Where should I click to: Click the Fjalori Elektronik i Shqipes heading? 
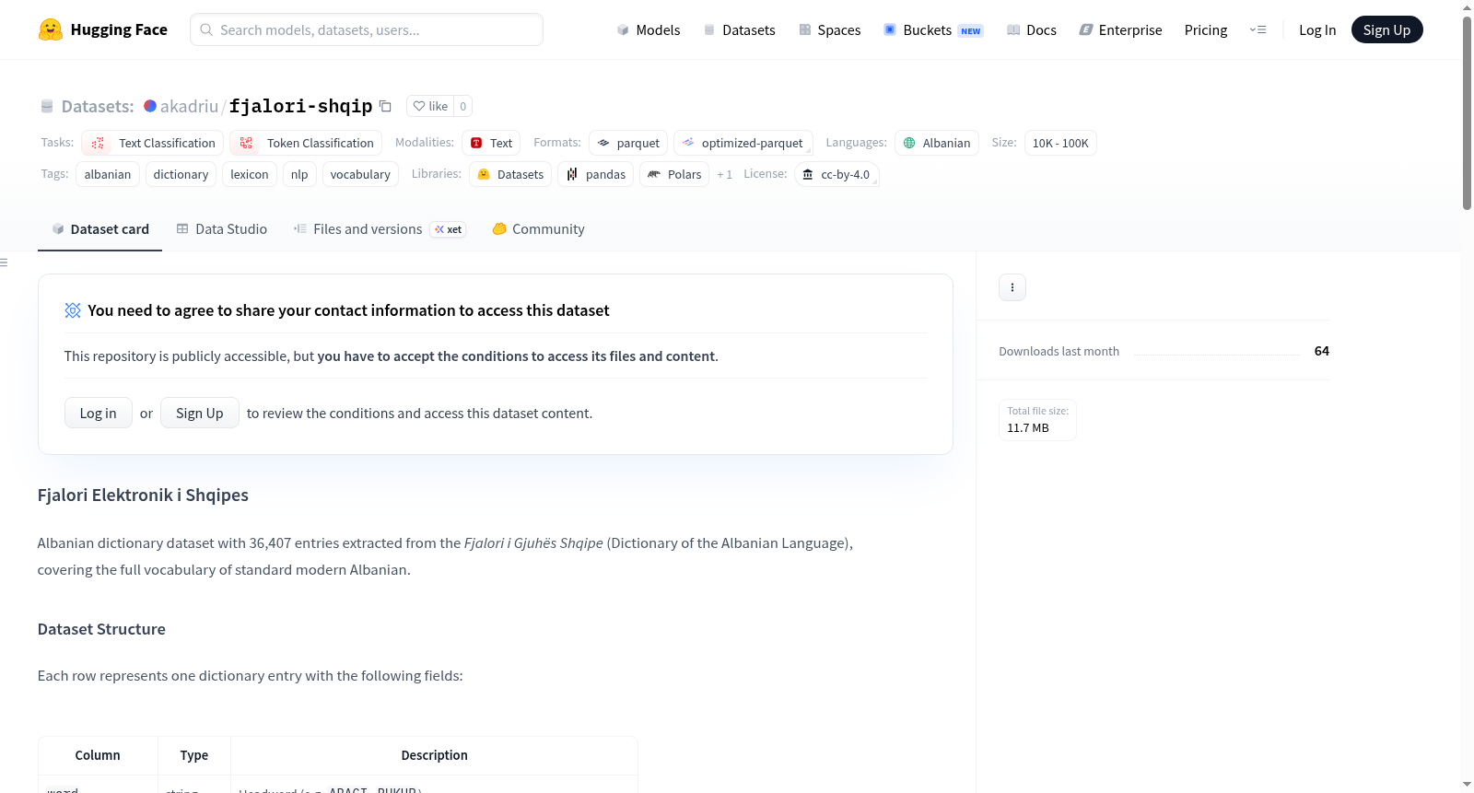tap(143, 495)
